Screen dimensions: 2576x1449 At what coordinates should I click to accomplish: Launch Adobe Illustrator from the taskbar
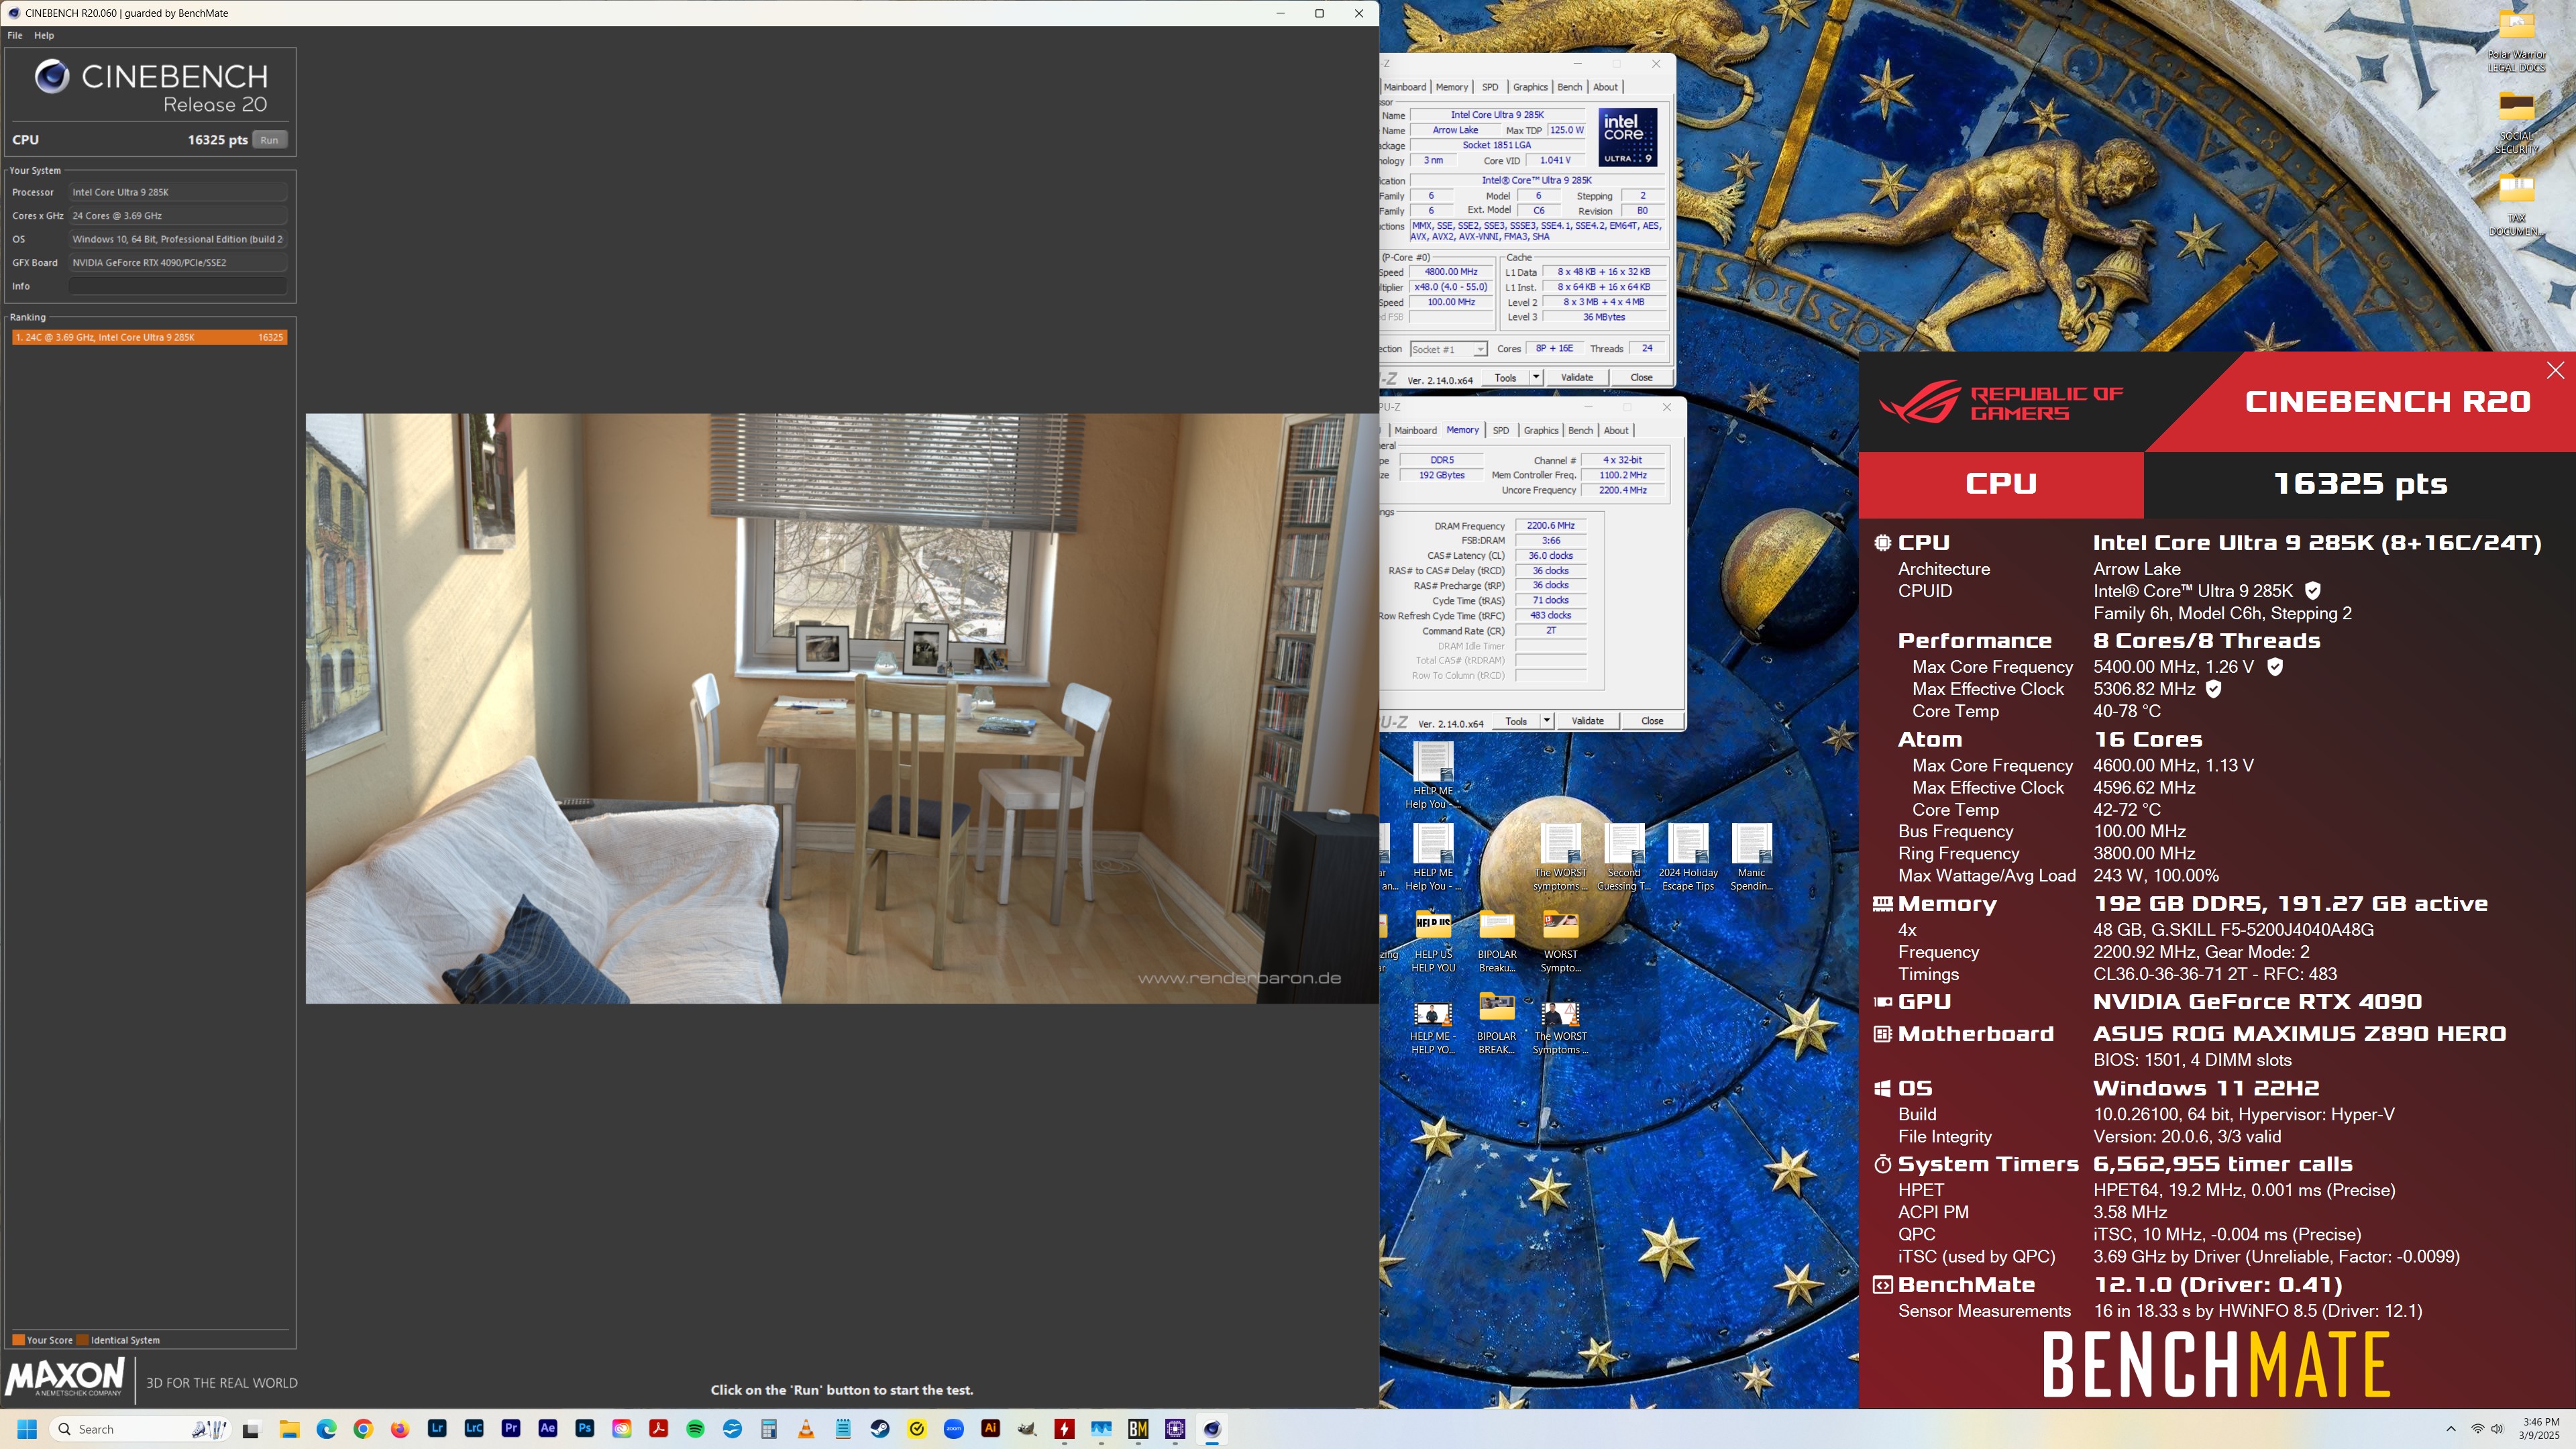(x=991, y=1429)
